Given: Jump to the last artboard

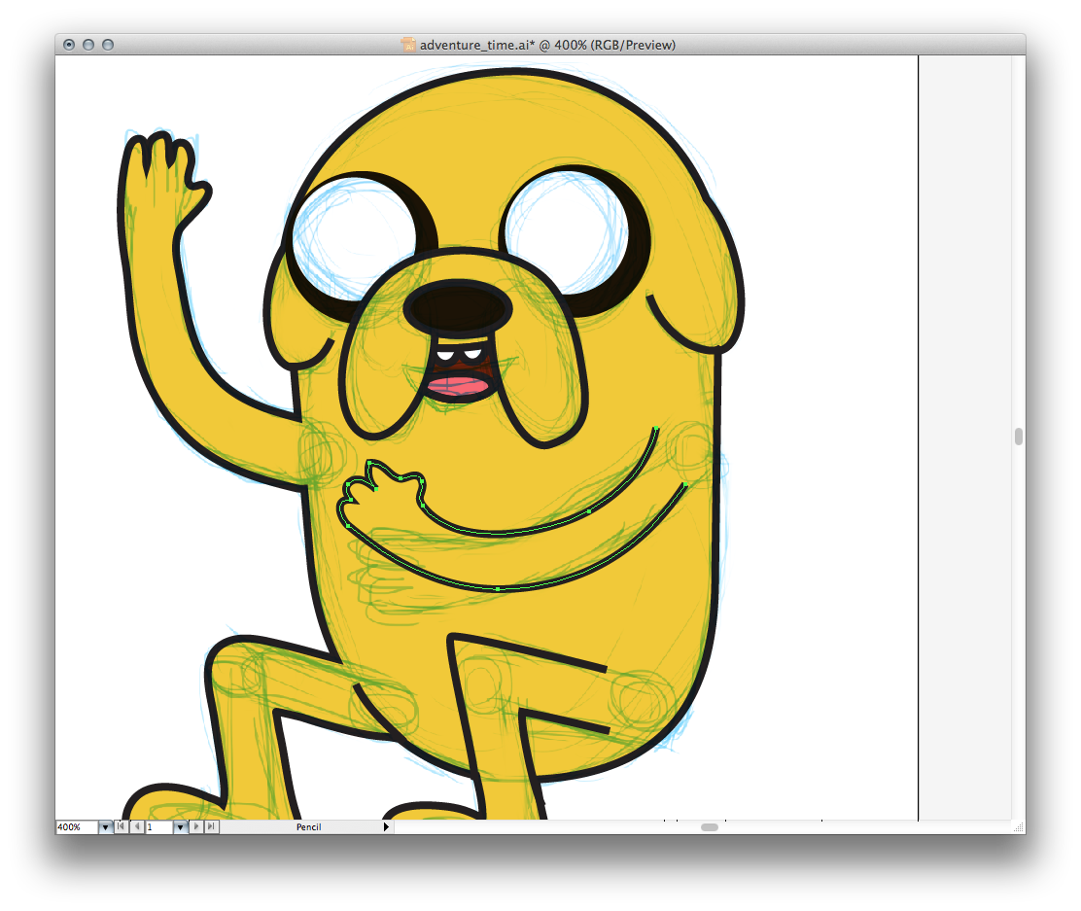Looking at the screenshot, I should tap(211, 827).
